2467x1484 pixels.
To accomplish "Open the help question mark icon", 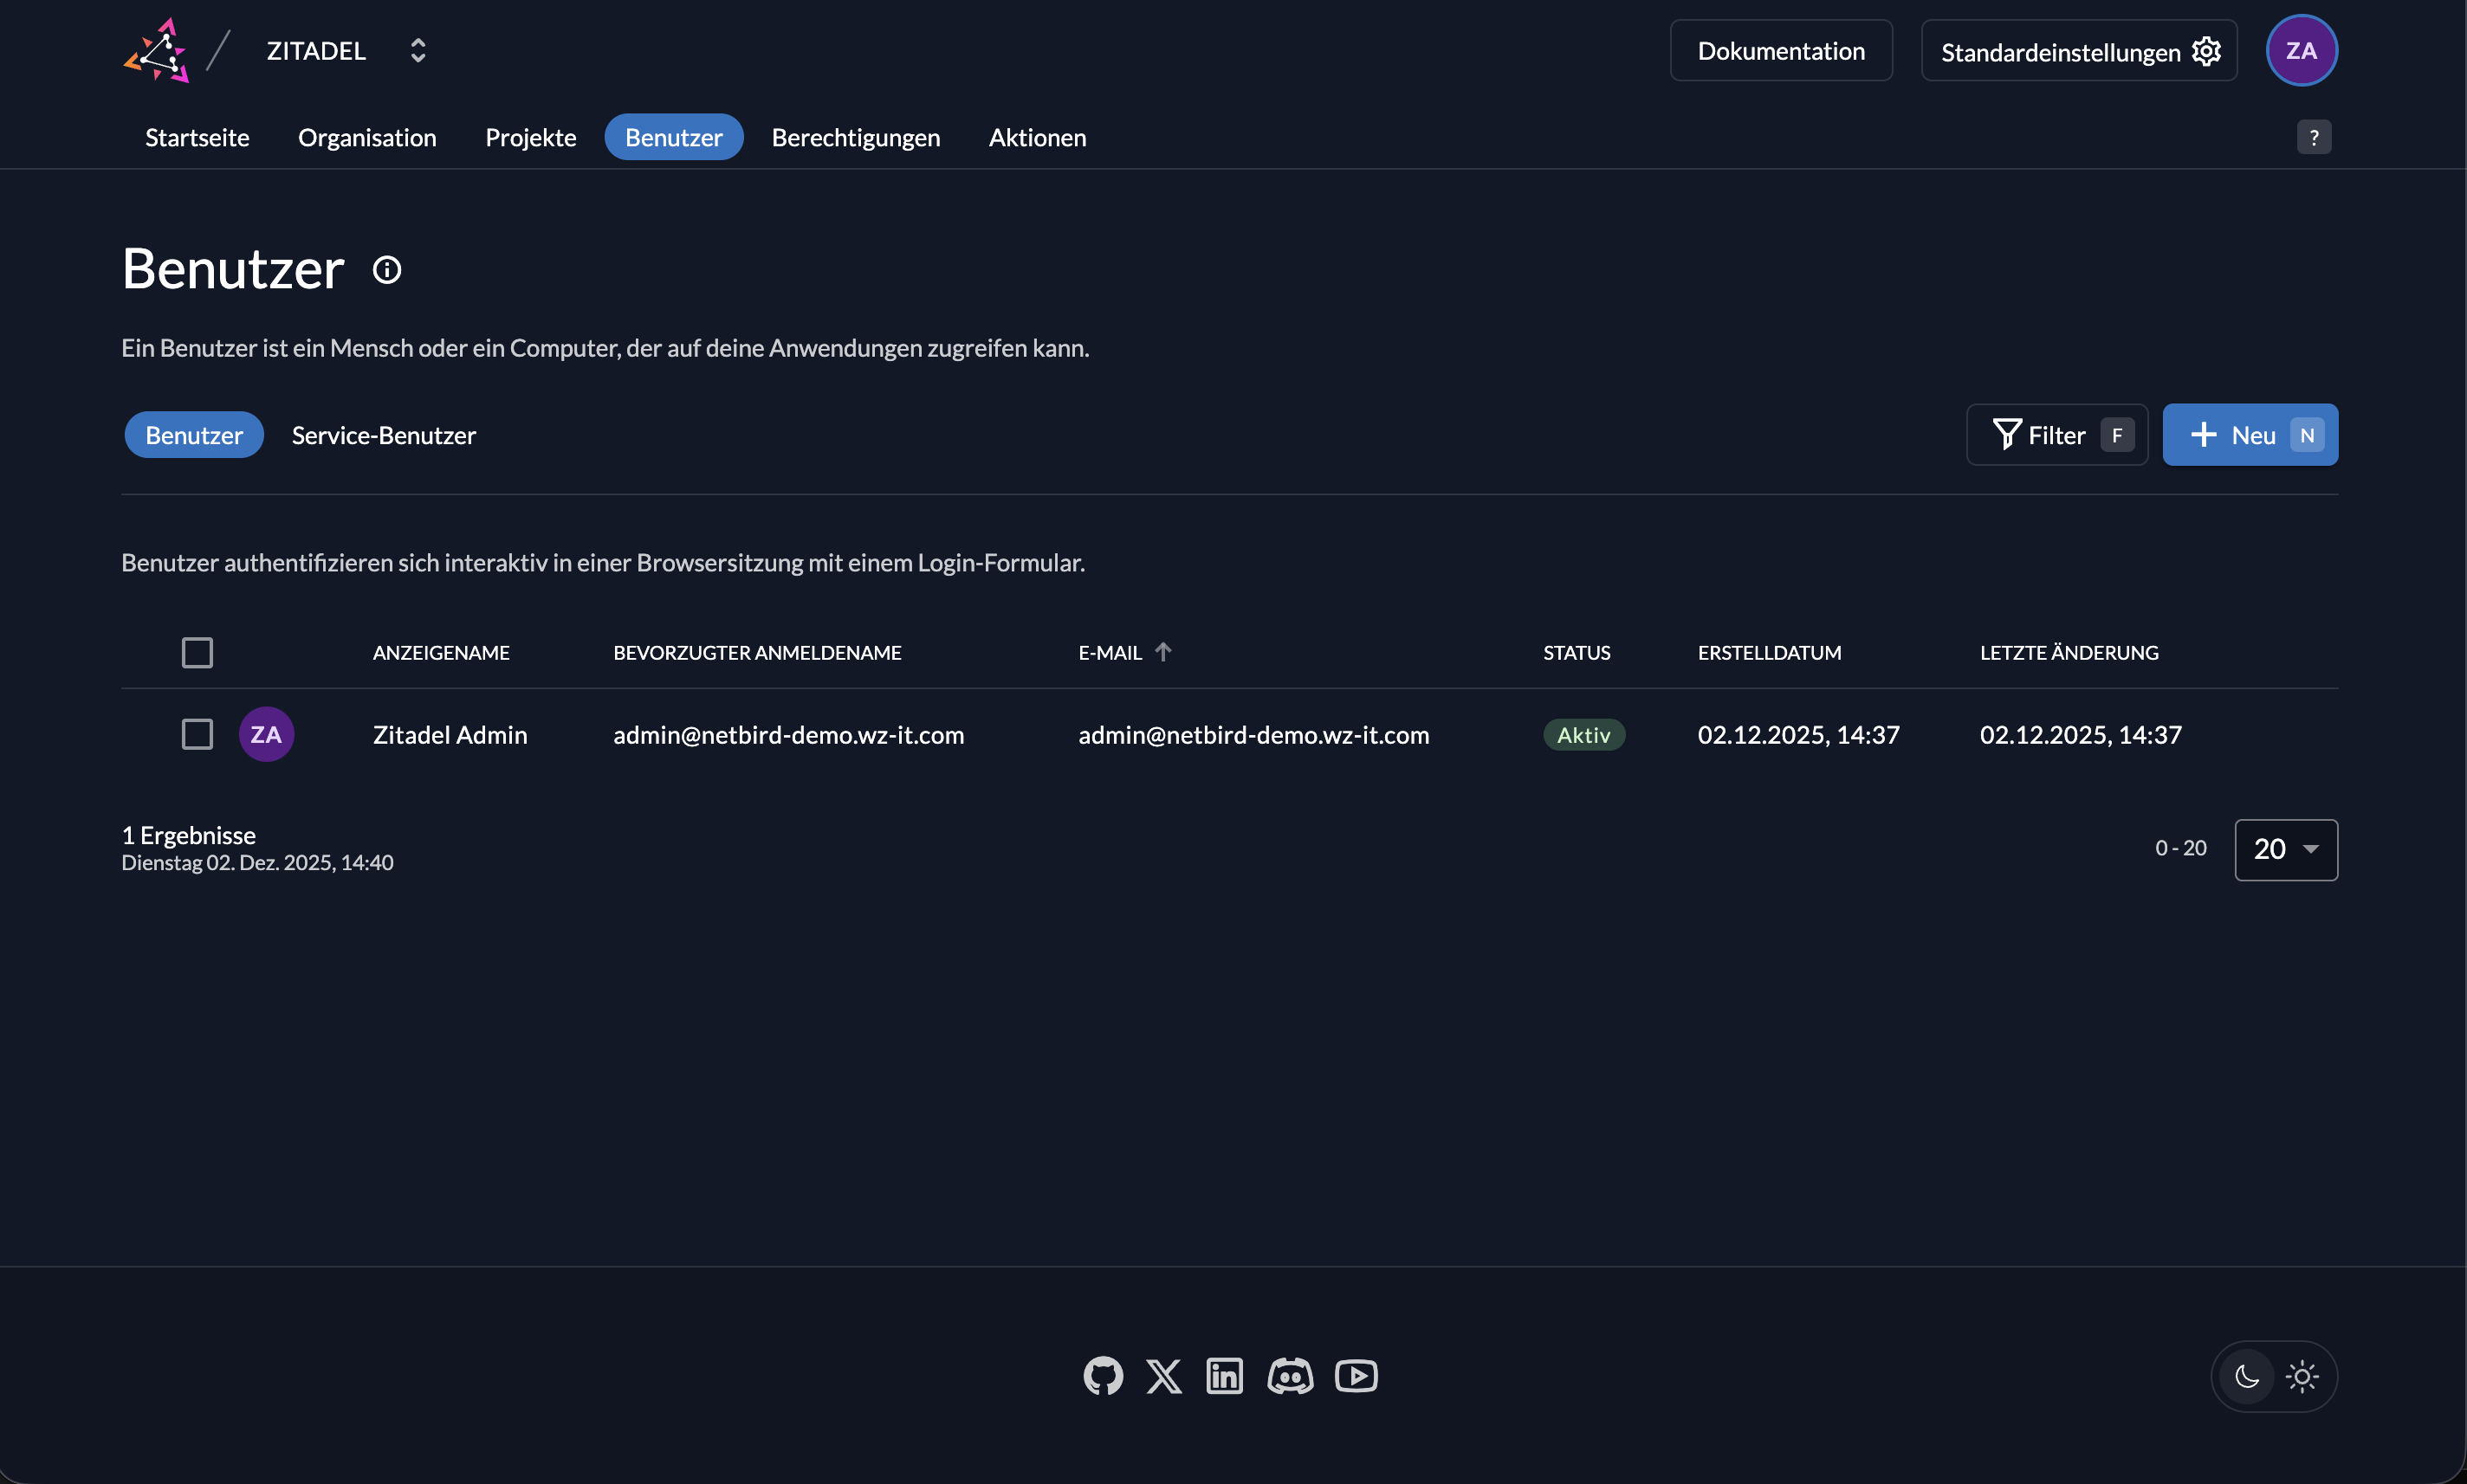I will [2313, 137].
